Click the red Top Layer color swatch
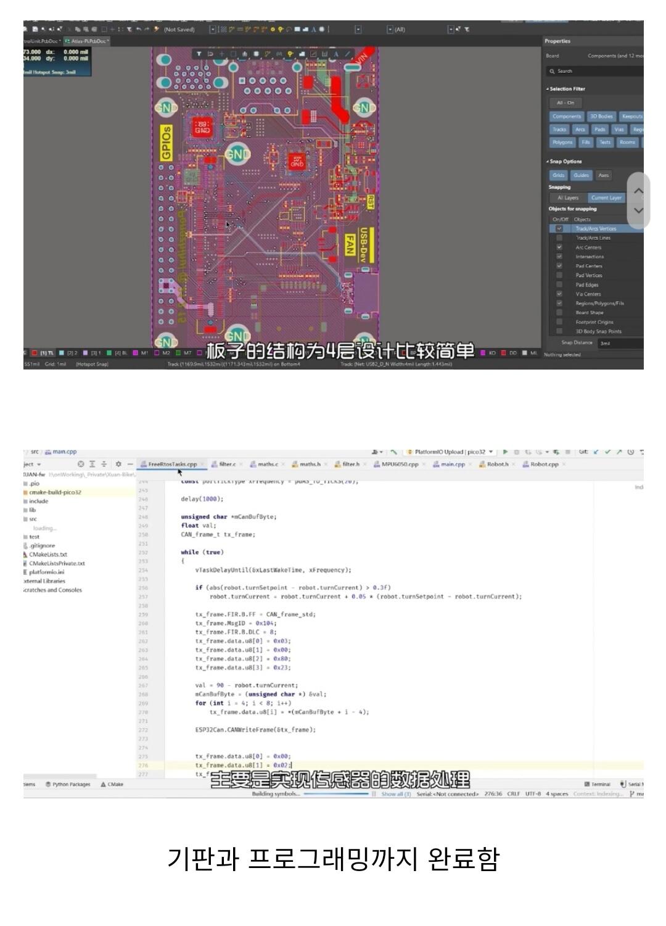 click(35, 353)
